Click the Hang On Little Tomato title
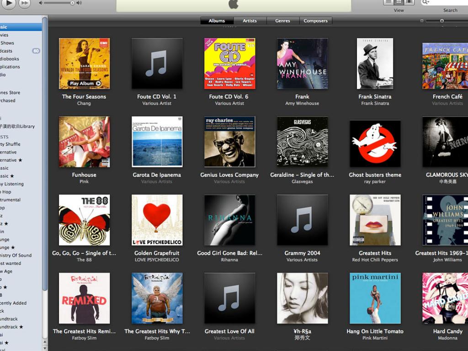Image resolution: width=468 pixels, height=351 pixels. (x=375, y=331)
